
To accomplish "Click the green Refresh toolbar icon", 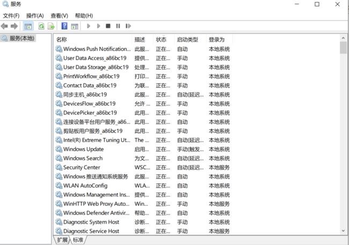I will pos(41,26).
